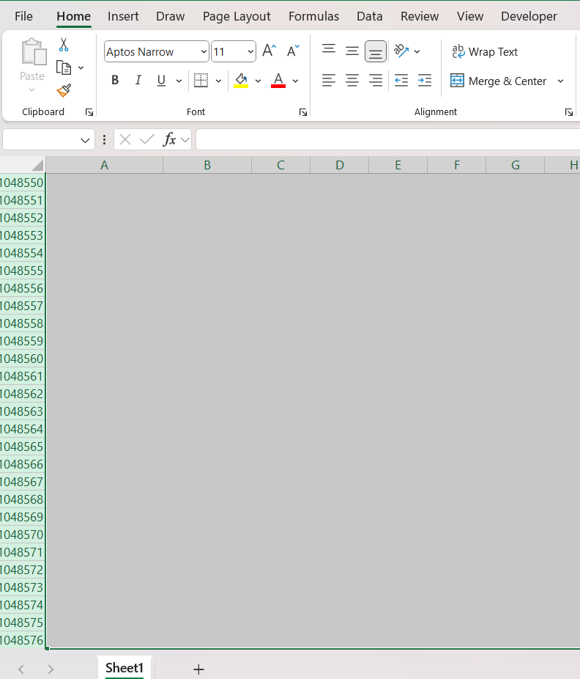Click the Cut scissors icon
This screenshot has height=679, width=580.
[64, 45]
